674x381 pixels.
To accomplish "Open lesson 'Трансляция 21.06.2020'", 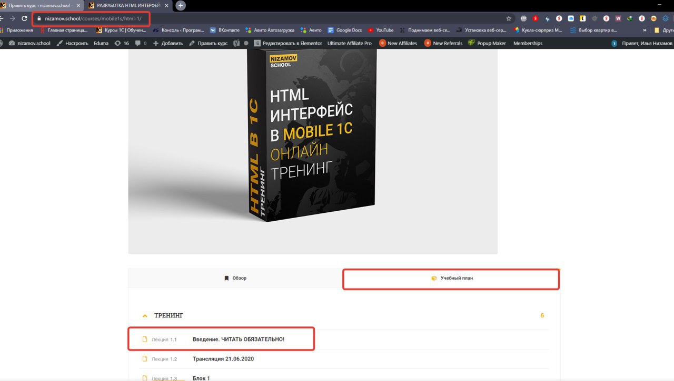I will point(223,359).
